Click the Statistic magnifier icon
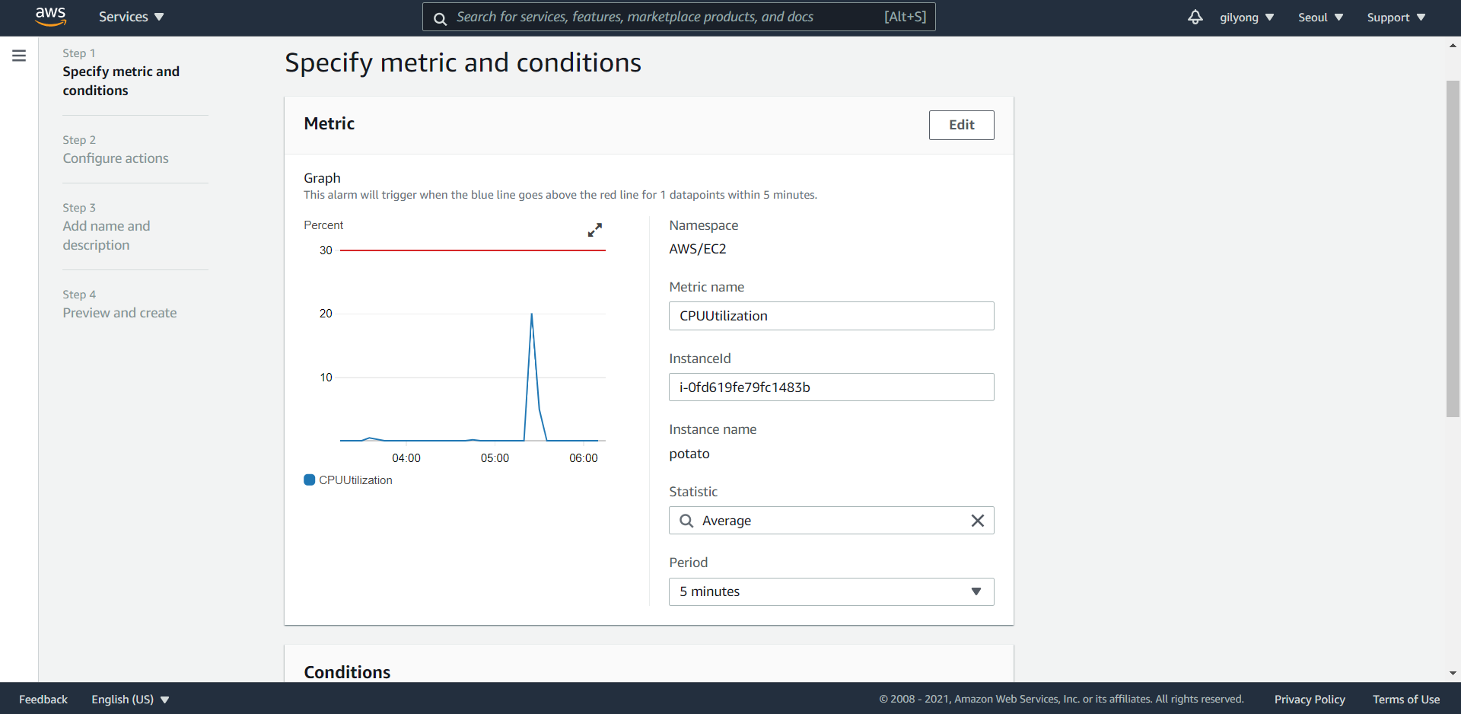The height and width of the screenshot is (714, 1461). [686, 521]
